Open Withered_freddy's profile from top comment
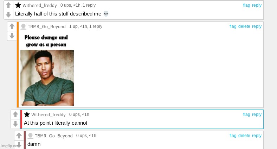Image resolution: width=277 pixels, height=149 pixels. (40, 5)
